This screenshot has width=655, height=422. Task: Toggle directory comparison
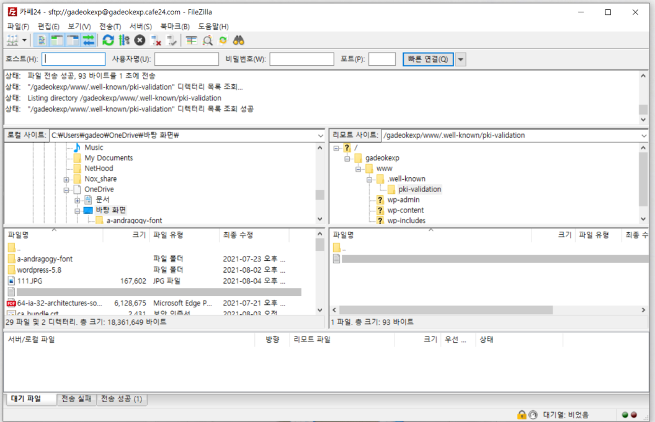pos(207,40)
